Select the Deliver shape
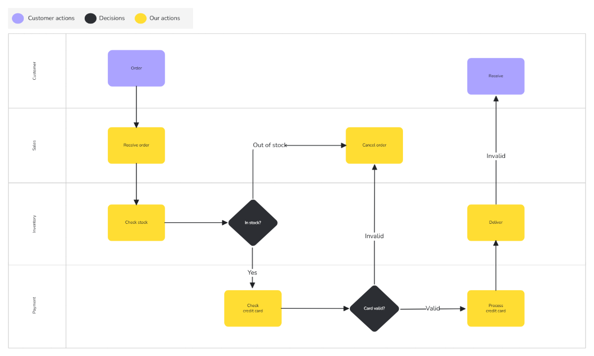This screenshot has height=356, width=594. [495, 222]
